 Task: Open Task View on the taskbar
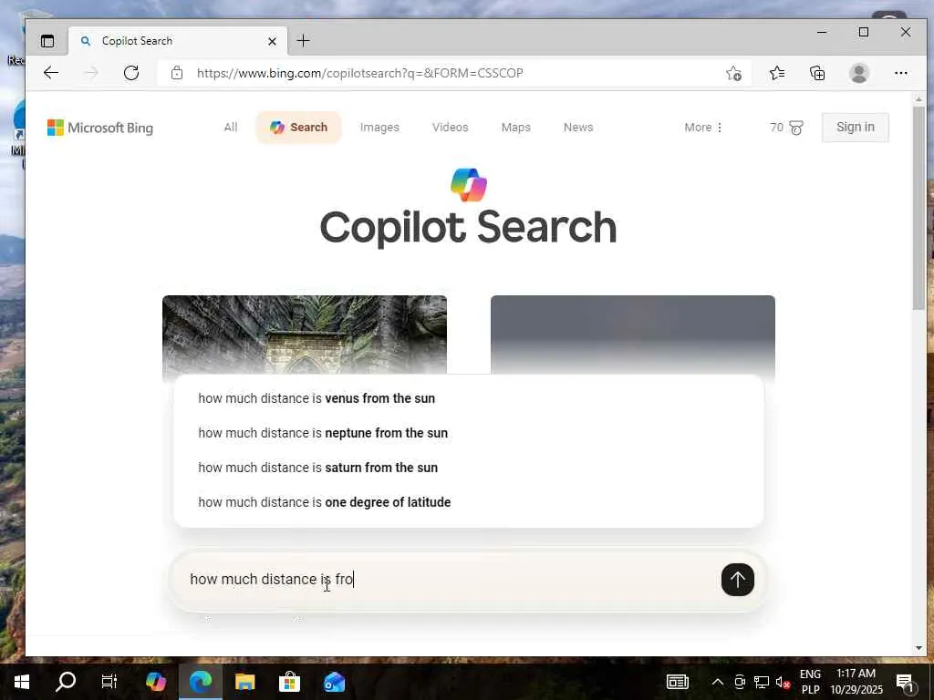point(109,682)
